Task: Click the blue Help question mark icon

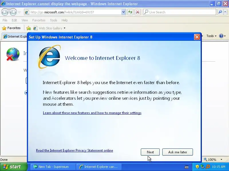Action: [x=221, y=36]
